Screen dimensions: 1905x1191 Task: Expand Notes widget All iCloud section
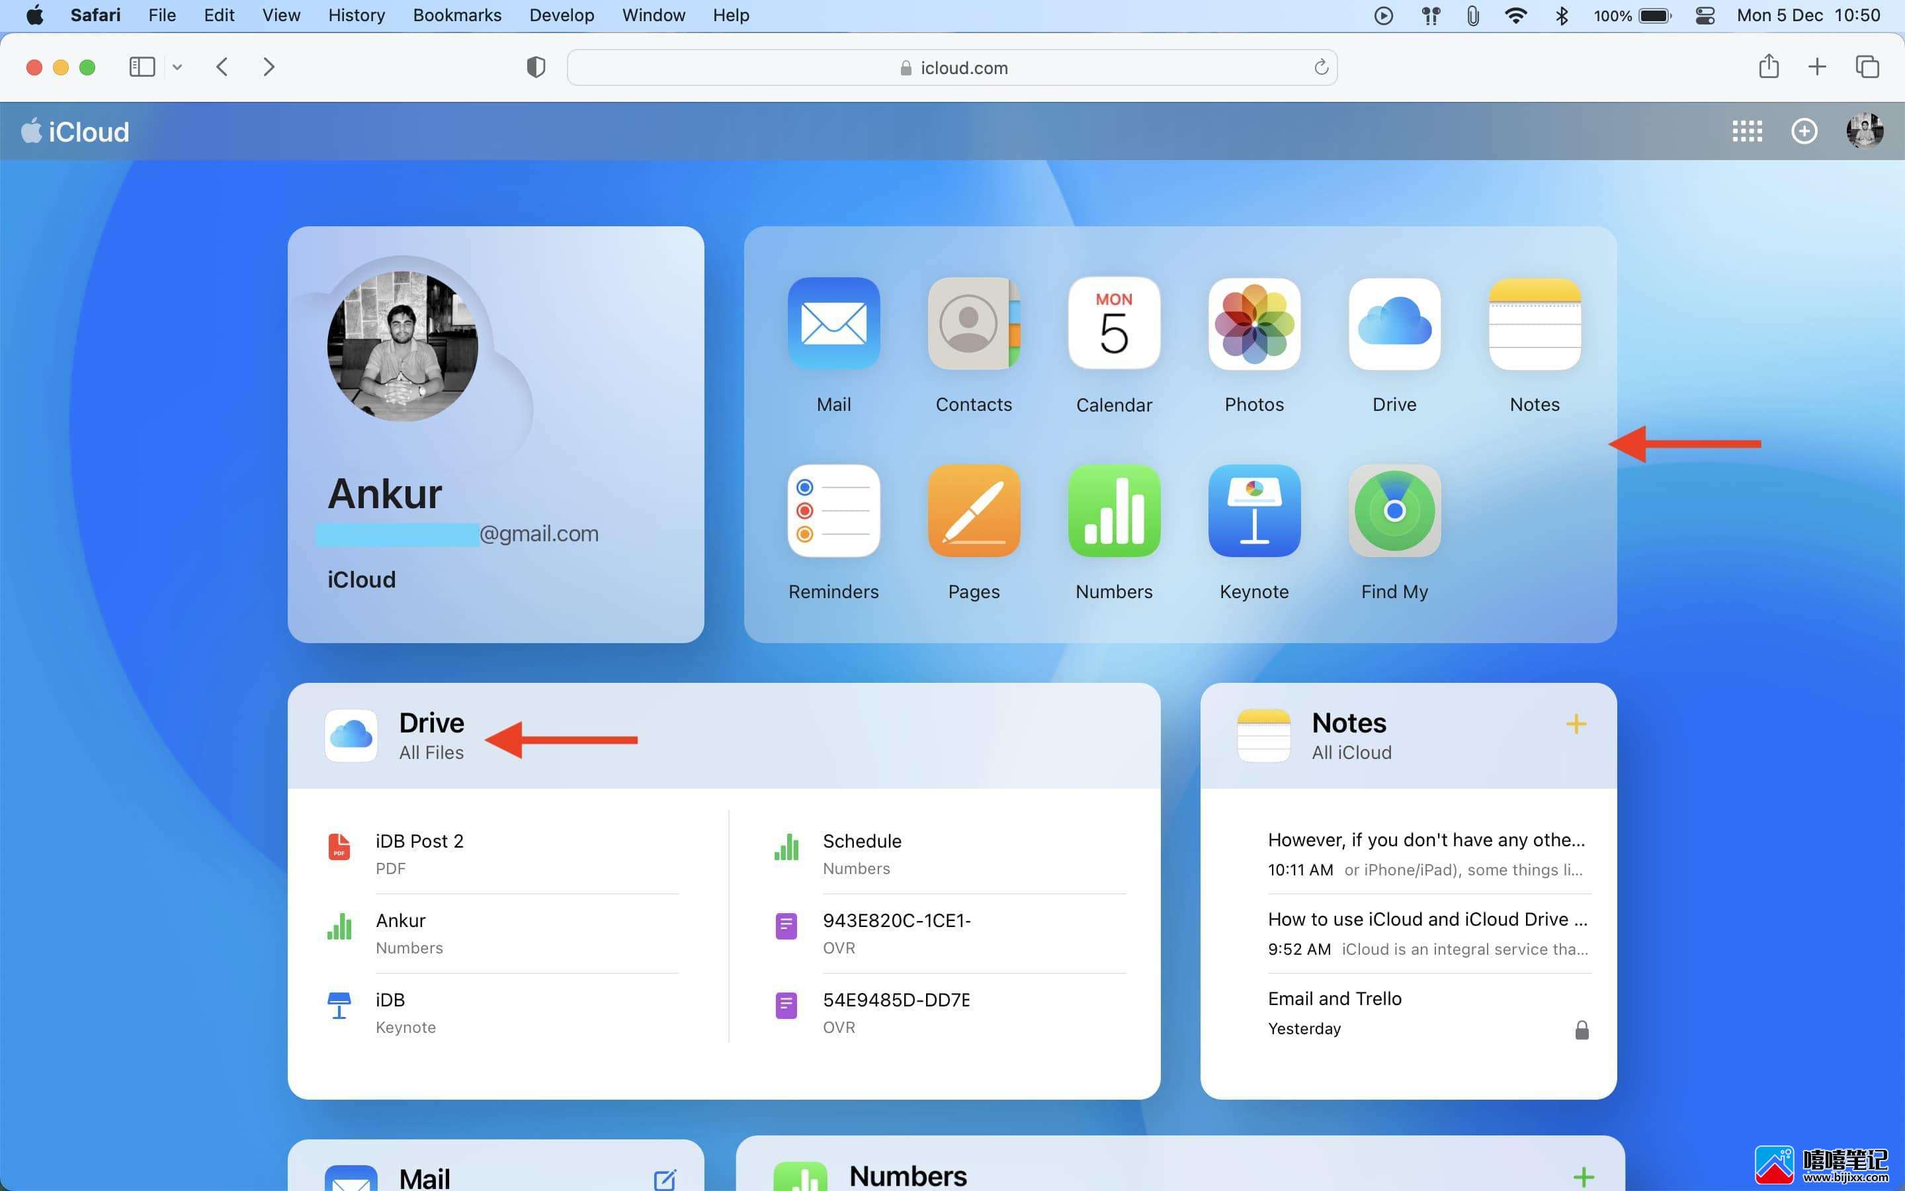coord(1351,752)
